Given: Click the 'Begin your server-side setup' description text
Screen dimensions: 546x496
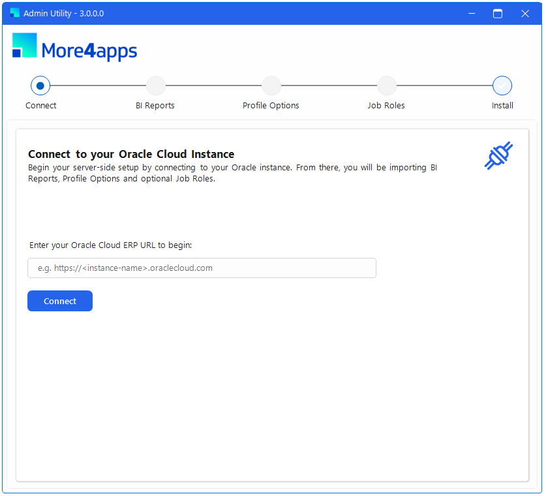Looking at the screenshot, I should click(x=233, y=173).
